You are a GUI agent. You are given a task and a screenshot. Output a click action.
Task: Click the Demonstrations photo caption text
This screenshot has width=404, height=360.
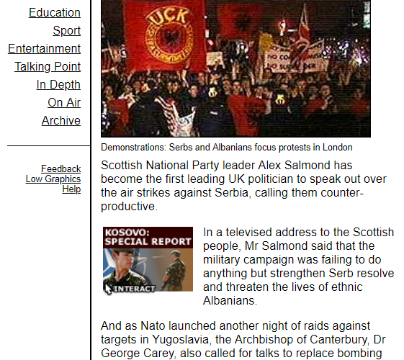point(226,148)
